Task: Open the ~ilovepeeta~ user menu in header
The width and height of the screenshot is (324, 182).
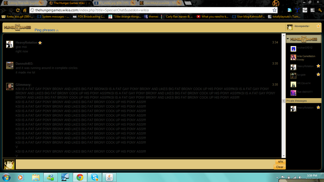Action: [302, 26]
